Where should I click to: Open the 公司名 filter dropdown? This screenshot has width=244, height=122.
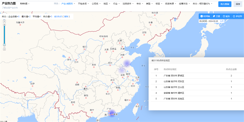pos(96,4)
